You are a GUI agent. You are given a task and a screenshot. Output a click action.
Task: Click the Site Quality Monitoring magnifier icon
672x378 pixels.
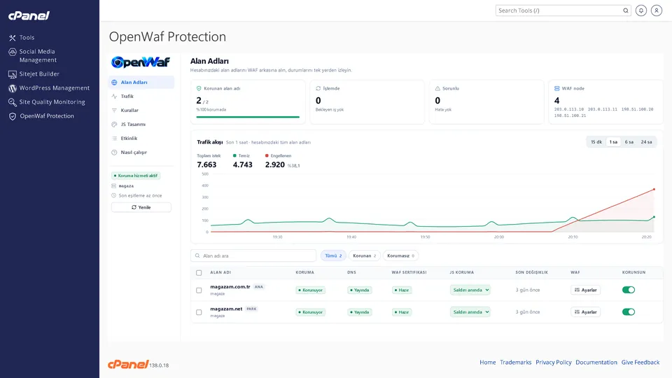click(x=12, y=102)
